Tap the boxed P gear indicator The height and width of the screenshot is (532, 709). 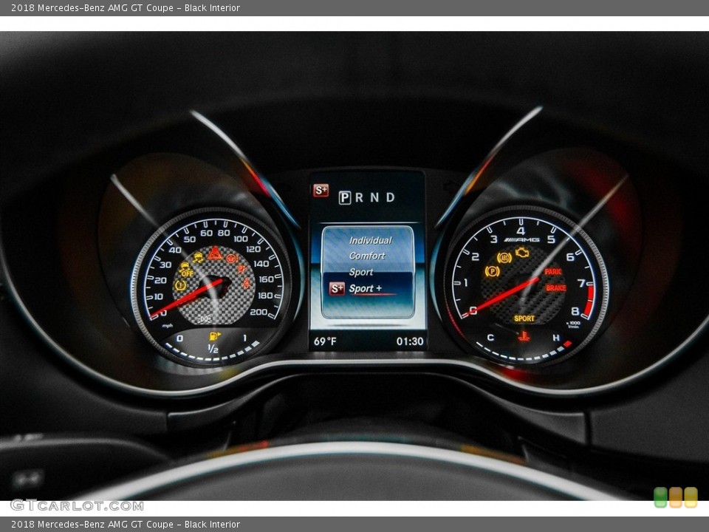click(345, 198)
